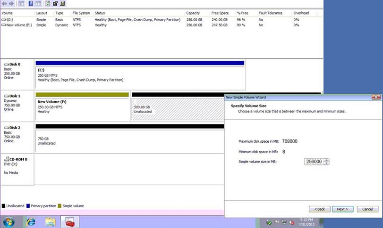Open Help via blue question mark icon
The image size is (383, 228).
pyautogui.click(x=31, y=3)
